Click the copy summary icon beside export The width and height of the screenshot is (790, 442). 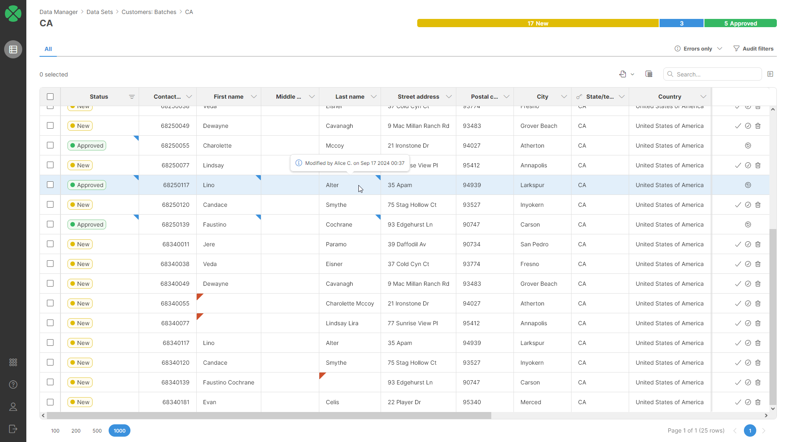[x=649, y=74]
